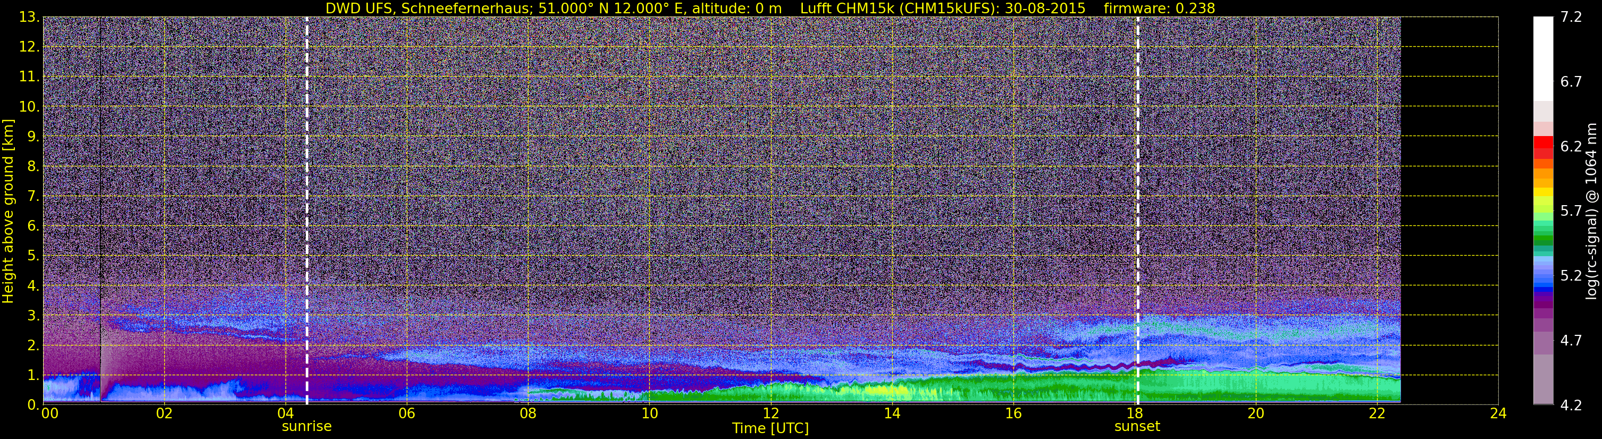Click the 'log(rc-signal) @ 1064 nm' colorbar label
Screen dimensions: 1602x439
pos(1591,211)
